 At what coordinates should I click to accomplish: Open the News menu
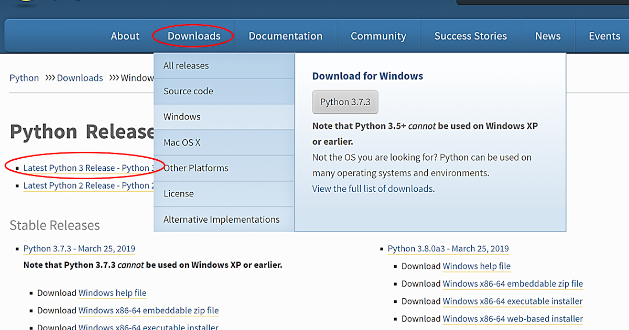pos(548,36)
